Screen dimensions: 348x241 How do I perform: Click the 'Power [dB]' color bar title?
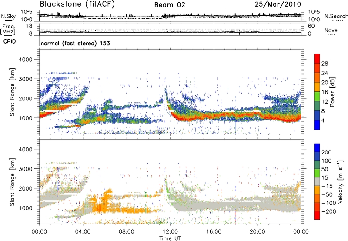point(332,92)
